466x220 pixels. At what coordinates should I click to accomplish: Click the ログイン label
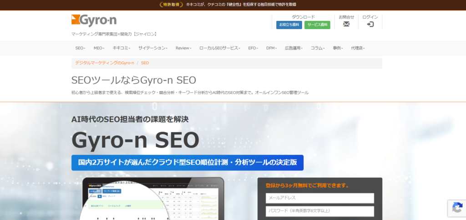tap(370, 17)
